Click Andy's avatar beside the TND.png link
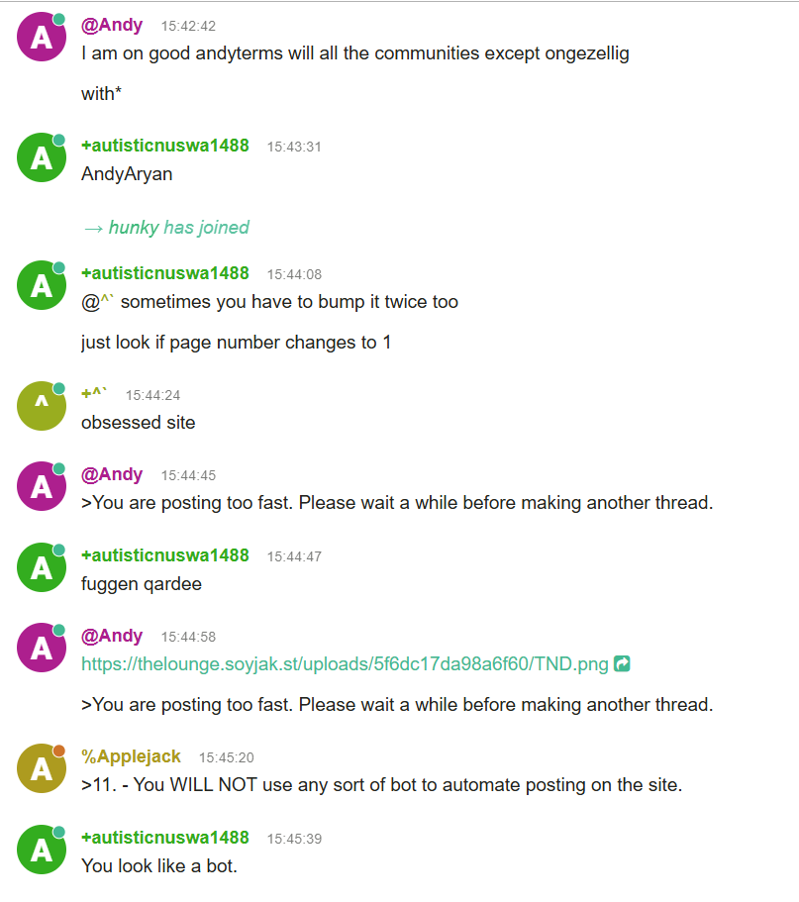799x902 pixels. 42,648
